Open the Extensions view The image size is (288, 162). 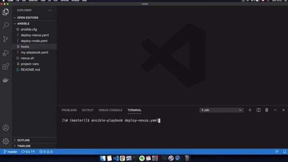tap(6, 66)
